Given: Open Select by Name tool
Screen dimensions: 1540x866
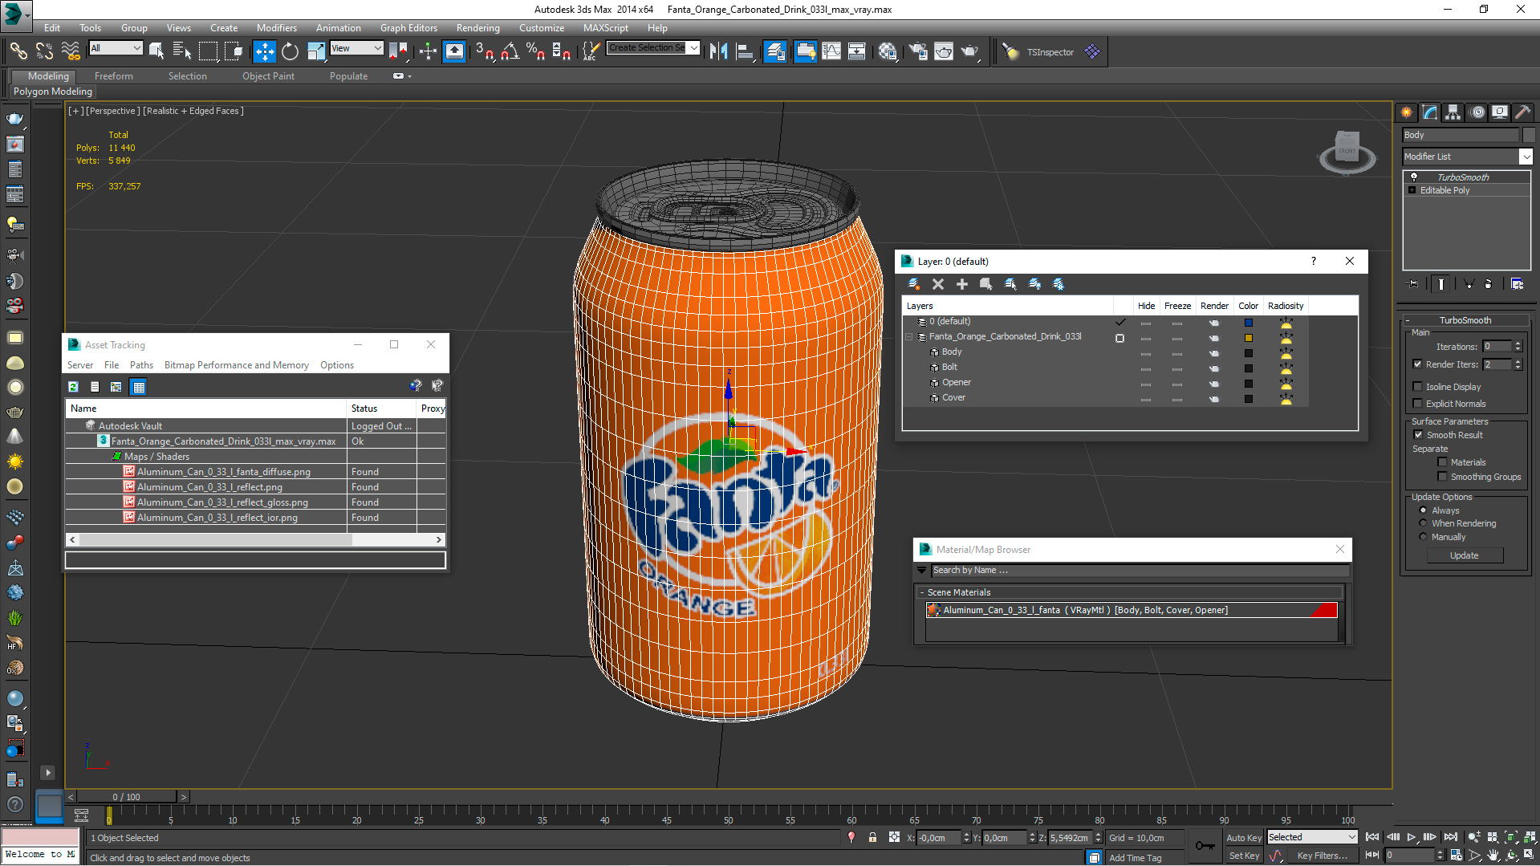Looking at the screenshot, I should coord(182,51).
